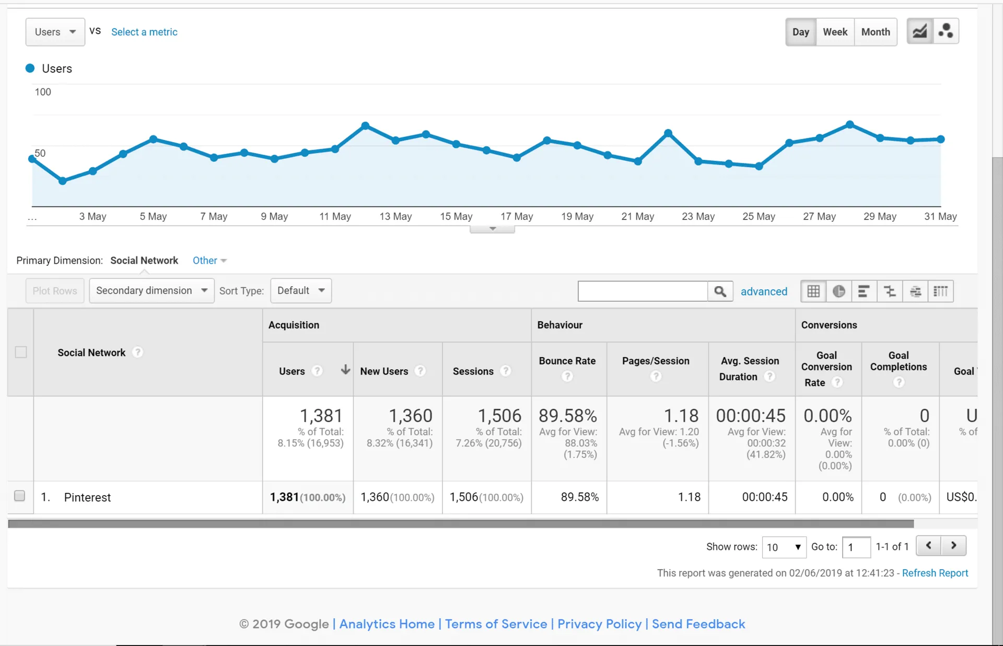The image size is (1003, 646).
Task: Open help icon under Pages/Session
Action: (x=656, y=377)
